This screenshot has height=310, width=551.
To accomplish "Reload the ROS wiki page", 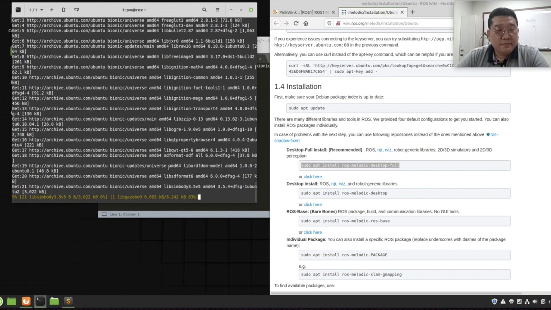I will (296, 23).
